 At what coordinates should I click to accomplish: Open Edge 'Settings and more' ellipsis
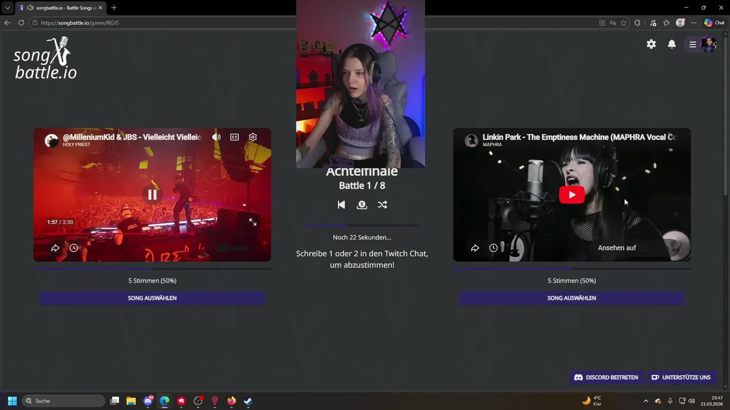693,23
